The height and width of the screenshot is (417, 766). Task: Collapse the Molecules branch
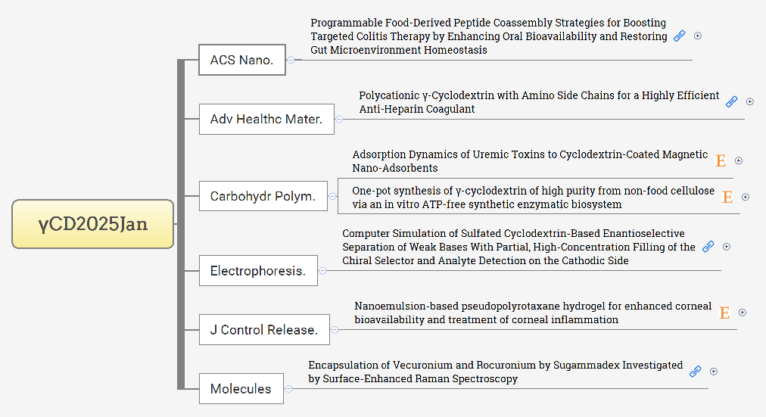click(x=288, y=389)
